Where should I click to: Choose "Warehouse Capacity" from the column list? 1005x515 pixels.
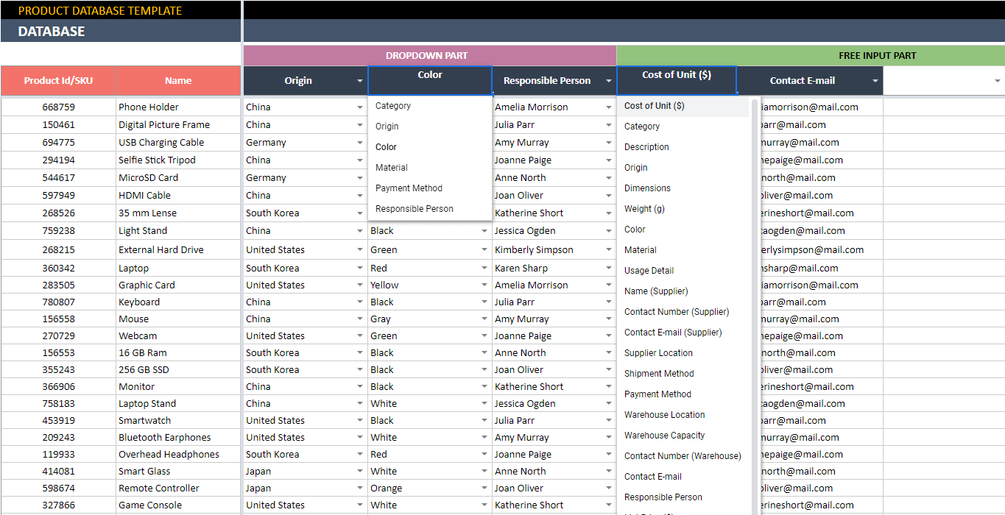coord(663,435)
